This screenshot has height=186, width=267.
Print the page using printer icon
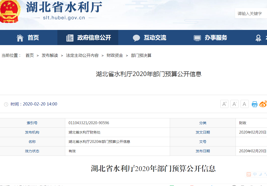coord(255,104)
